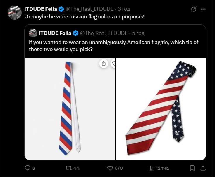Click the verified badge next to the main author name
Viewport: 215px width, 177px height.
61,9
